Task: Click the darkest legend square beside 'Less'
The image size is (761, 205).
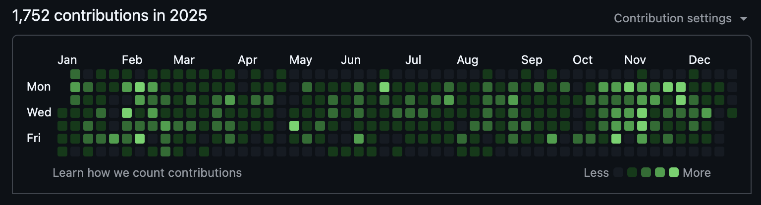Action: tap(618, 173)
